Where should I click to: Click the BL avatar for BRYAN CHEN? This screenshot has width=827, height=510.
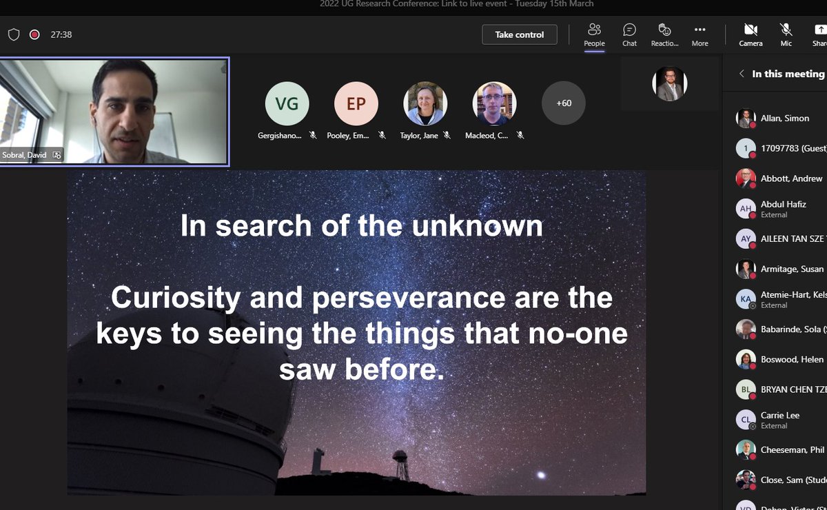[x=746, y=389]
